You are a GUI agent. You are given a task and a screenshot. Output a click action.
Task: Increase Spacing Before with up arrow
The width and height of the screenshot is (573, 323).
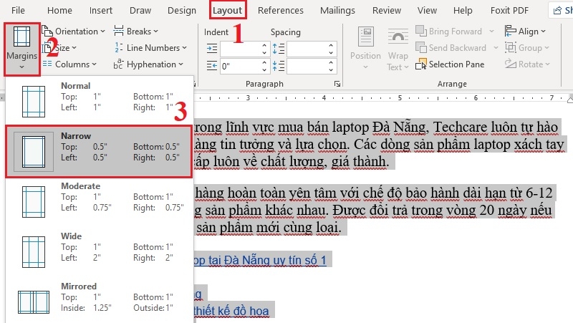(331, 46)
